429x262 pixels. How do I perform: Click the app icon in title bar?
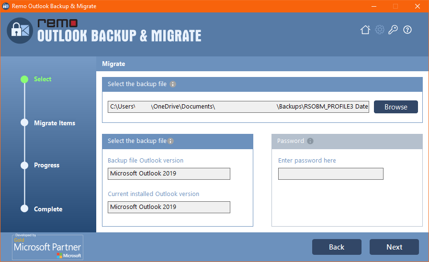[7, 6]
